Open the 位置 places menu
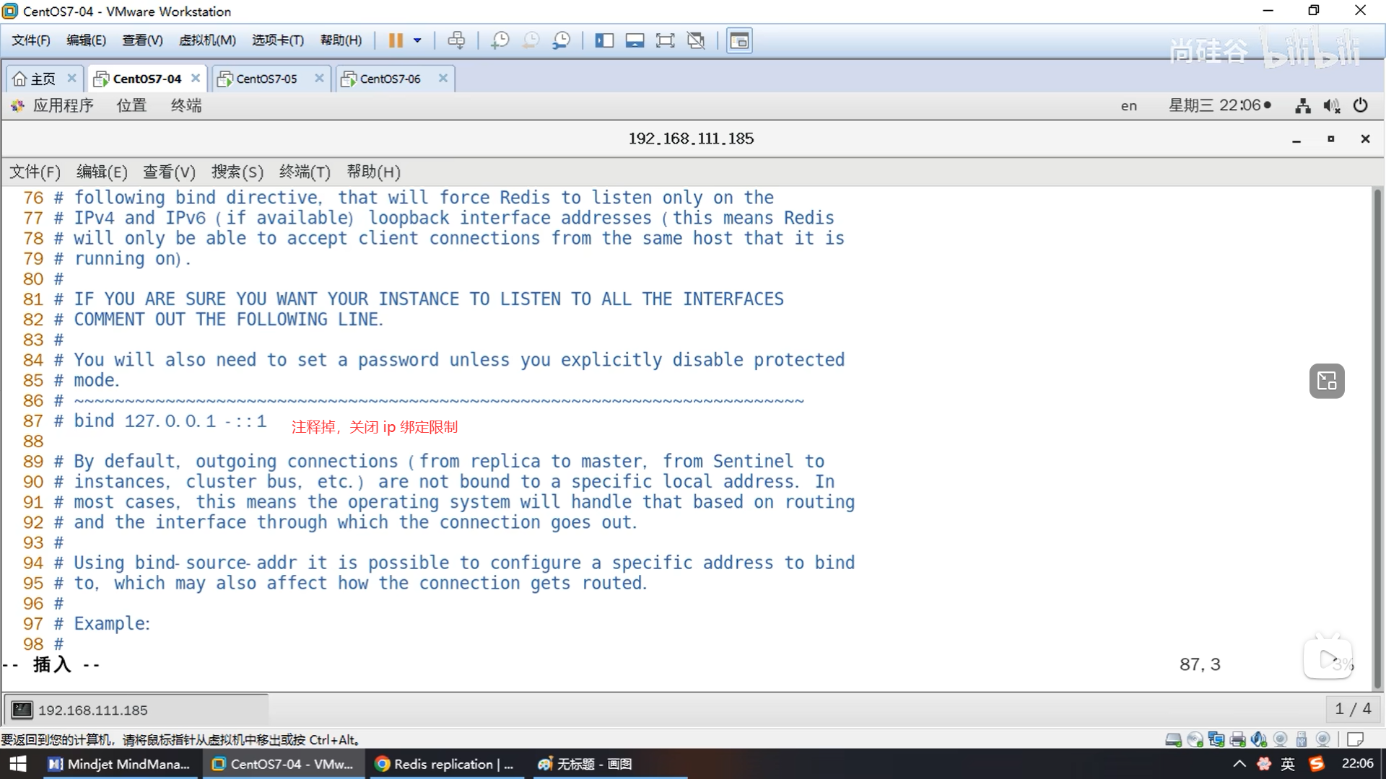Screen dimensions: 1386x779 (x=131, y=105)
